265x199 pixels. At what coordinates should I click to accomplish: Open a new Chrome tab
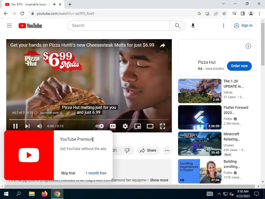coord(70,4)
